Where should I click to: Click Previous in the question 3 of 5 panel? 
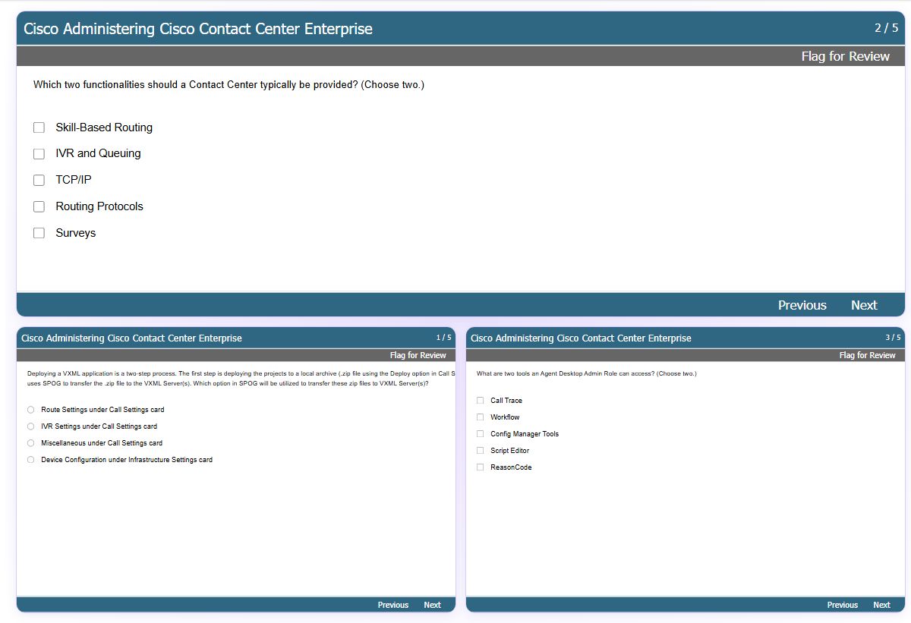pos(843,605)
